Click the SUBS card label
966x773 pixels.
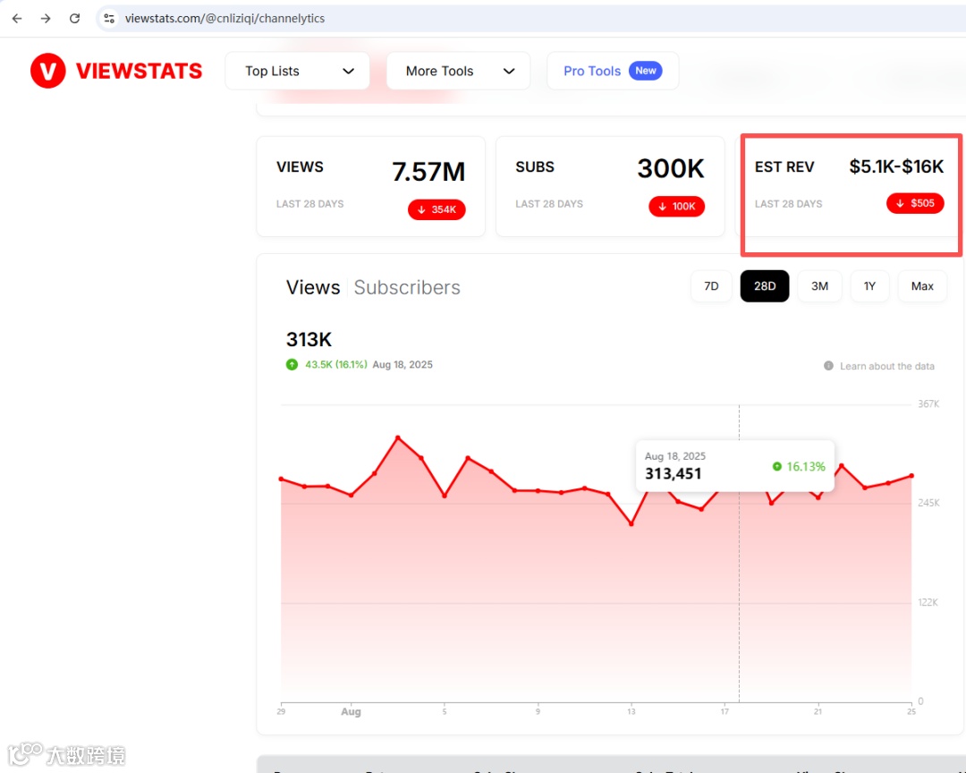(x=535, y=167)
